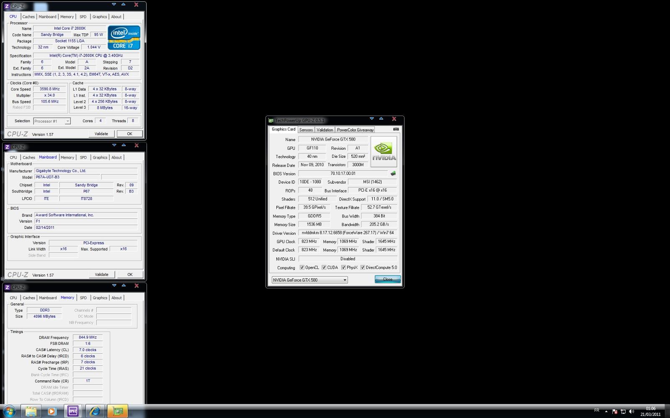Click OK in the top CPU-Z window
This screenshot has width=670, height=418.
tap(130, 134)
